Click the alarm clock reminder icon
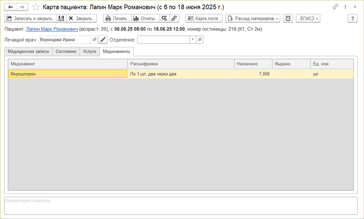The width and height of the screenshot is (364, 219). pyautogui.click(x=288, y=19)
